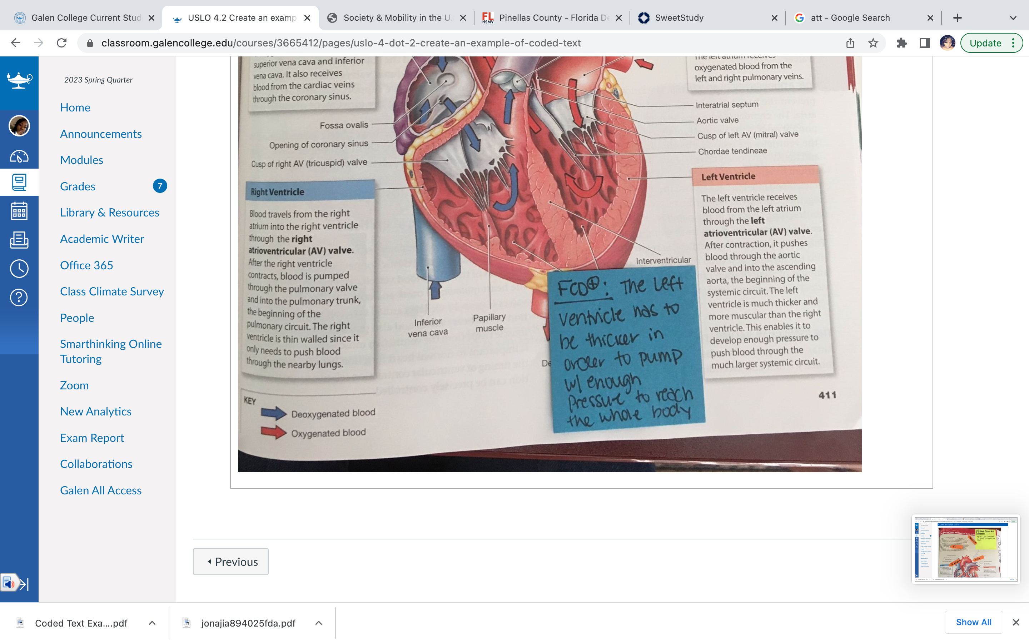Open Smarthinking Online Tutoring link
Image resolution: width=1029 pixels, height=643 pixels.
[111, 351]
